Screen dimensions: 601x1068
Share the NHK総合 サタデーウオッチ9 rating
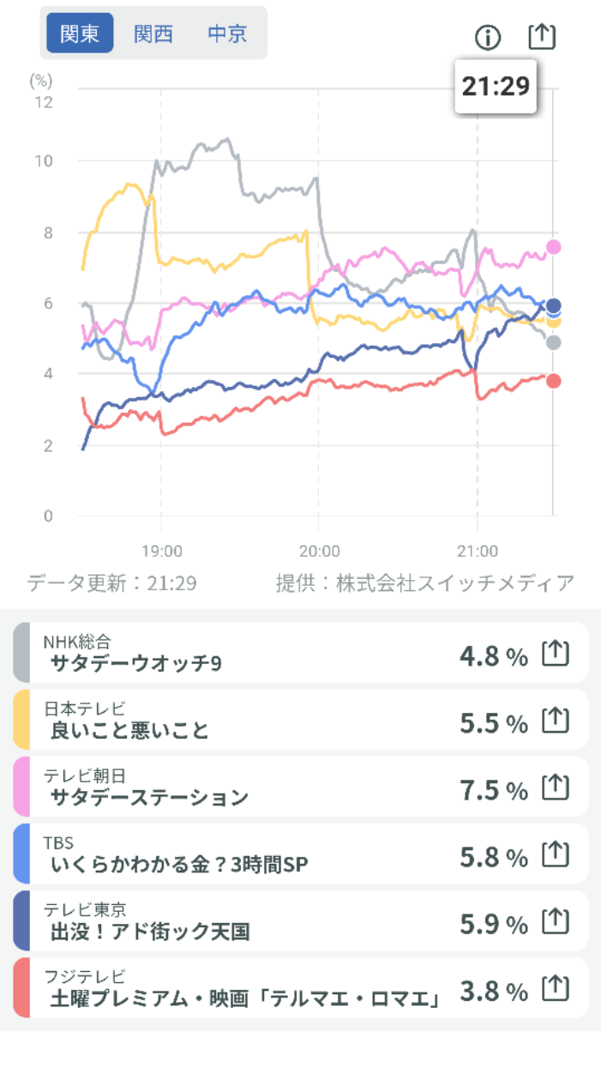point(556,654)
